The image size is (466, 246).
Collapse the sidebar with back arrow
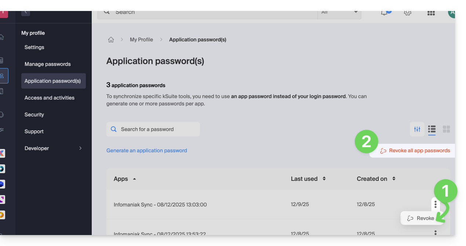point(26,12)
